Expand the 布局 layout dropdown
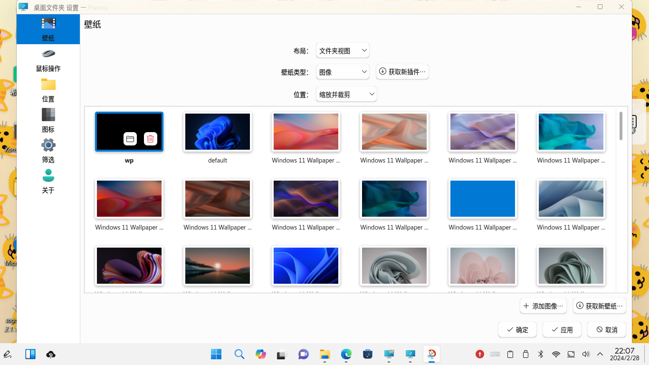 click(343, 50)
